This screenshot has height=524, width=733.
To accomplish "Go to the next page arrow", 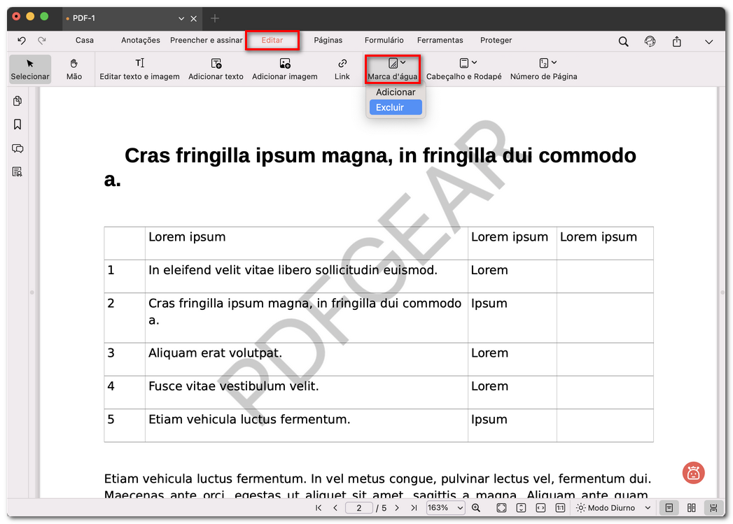I will tap(397, 508).
